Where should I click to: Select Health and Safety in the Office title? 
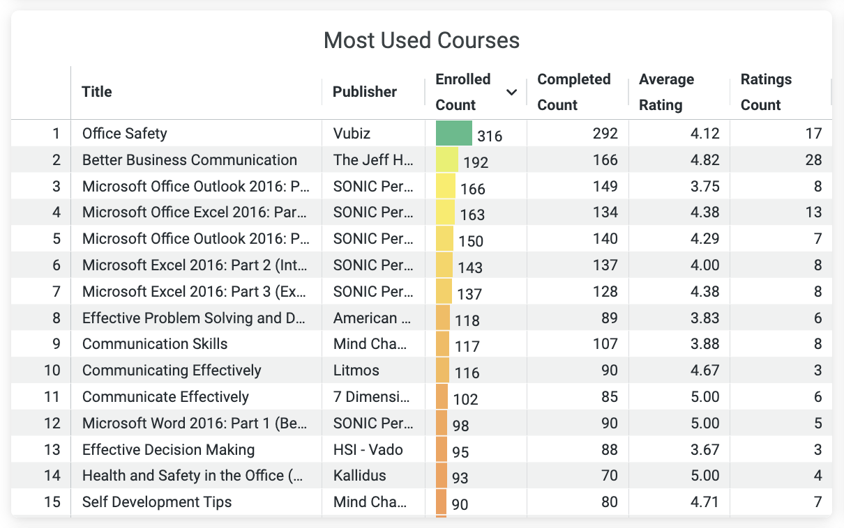193,476
